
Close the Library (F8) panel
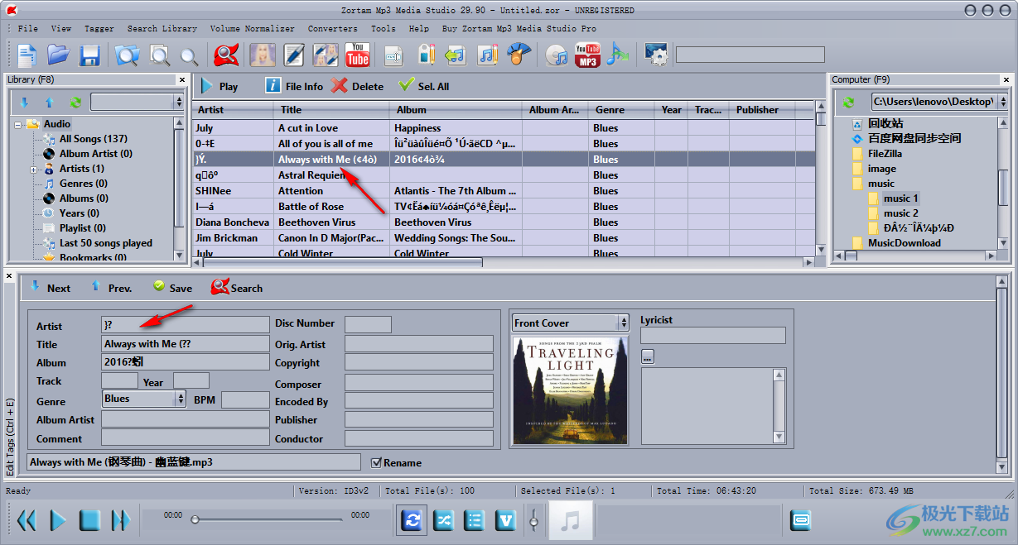(181, 80)
